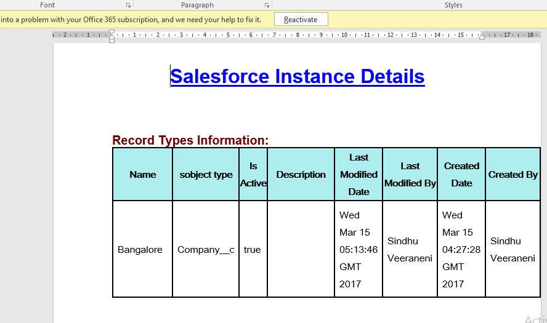Select the hanging indent marker on ruler
This screenshot has width=547, height=323.
pyautogui.click(x=111, y=36)
